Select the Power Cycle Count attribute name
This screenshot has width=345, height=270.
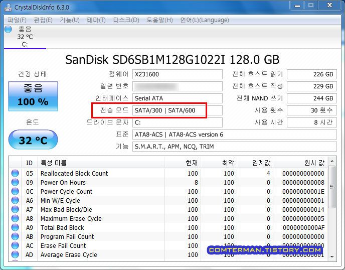(67, 191)
